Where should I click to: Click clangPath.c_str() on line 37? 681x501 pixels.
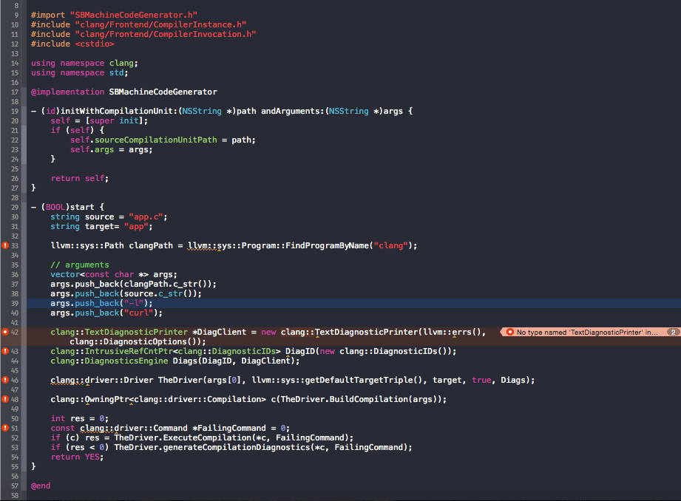coord(168,284)
